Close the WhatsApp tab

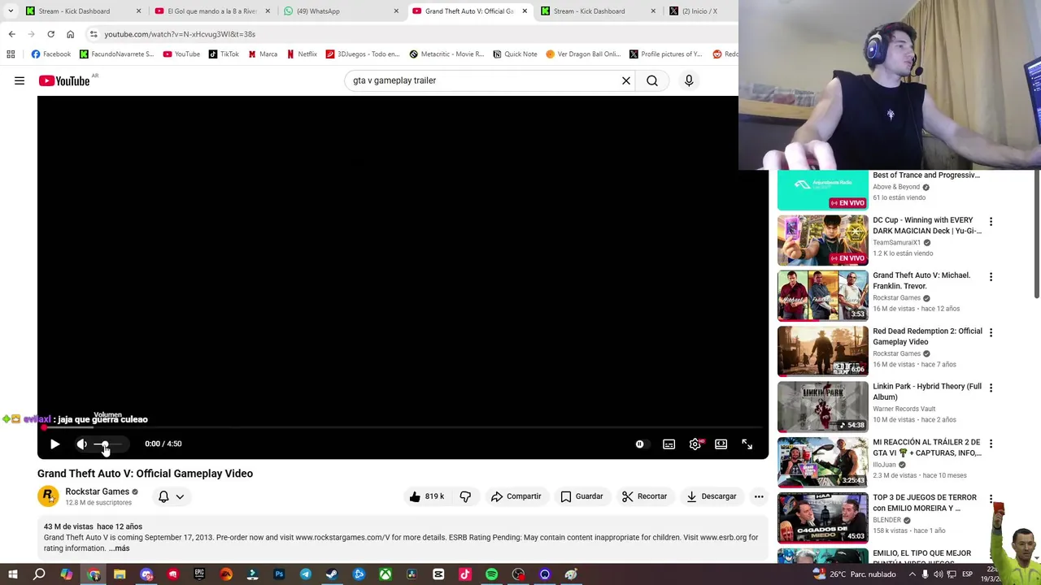click(x=396, y=11)
